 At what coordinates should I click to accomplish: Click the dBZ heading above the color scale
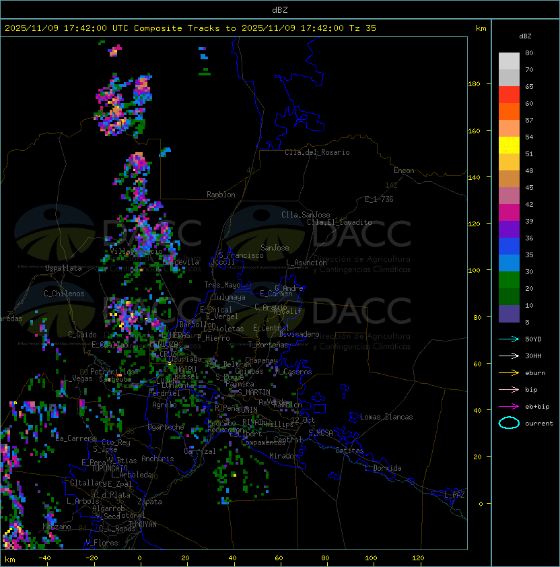tap(525, 36)
